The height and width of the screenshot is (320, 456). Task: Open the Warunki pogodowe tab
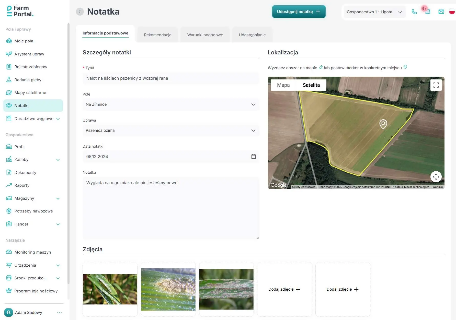click(205, 34)
